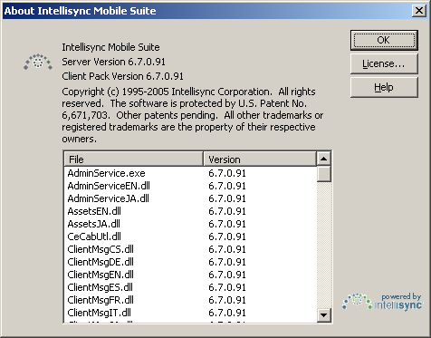This screenshot has width=431, height=338.
Task: Select the ClientMsgEN.dll row
Action: click(190, 275)
